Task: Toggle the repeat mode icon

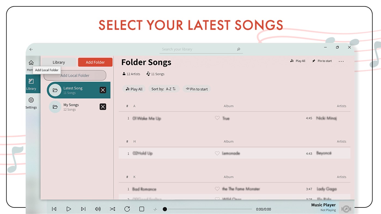Action: point(127,209)
